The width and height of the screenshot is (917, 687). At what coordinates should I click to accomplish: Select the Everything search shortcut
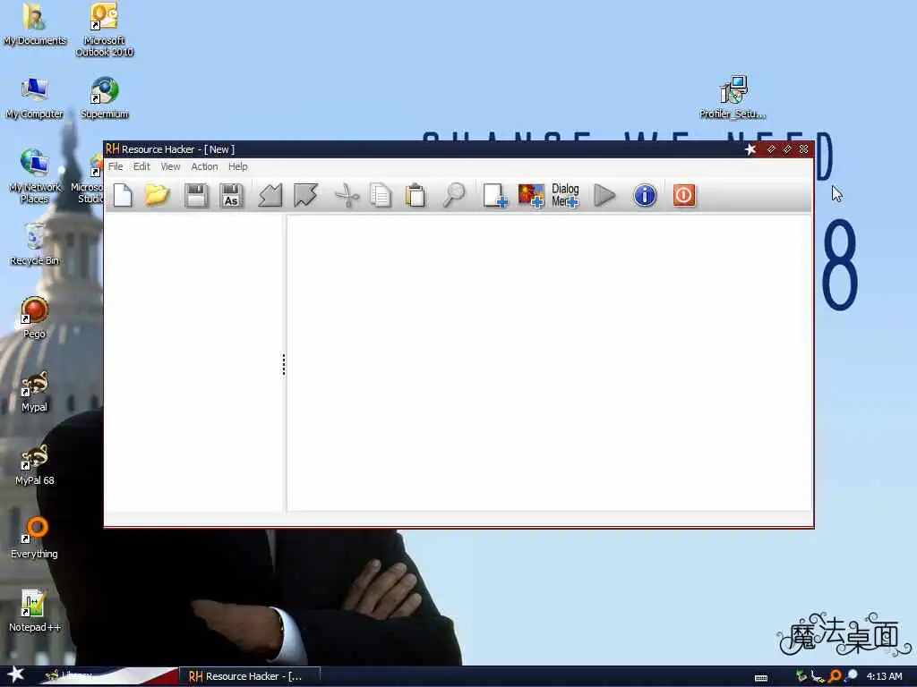35,538
